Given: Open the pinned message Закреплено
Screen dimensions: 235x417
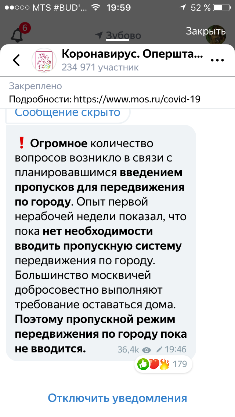Looking at the screenshot, I should click(x=35, y=86).
